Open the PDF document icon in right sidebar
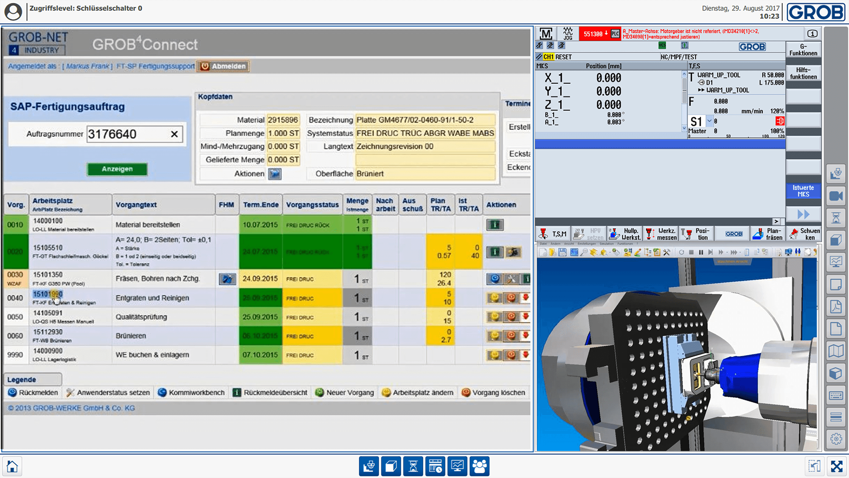This screenshot has width=849, height=478. (x=836, y=306)
